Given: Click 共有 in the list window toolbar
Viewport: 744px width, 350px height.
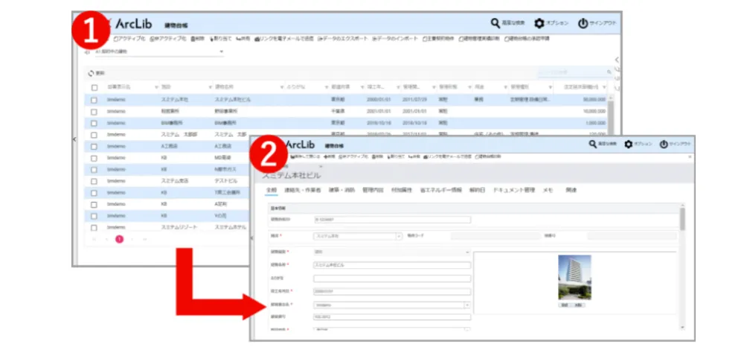Looking at the screenshot, I should [243, 39].
